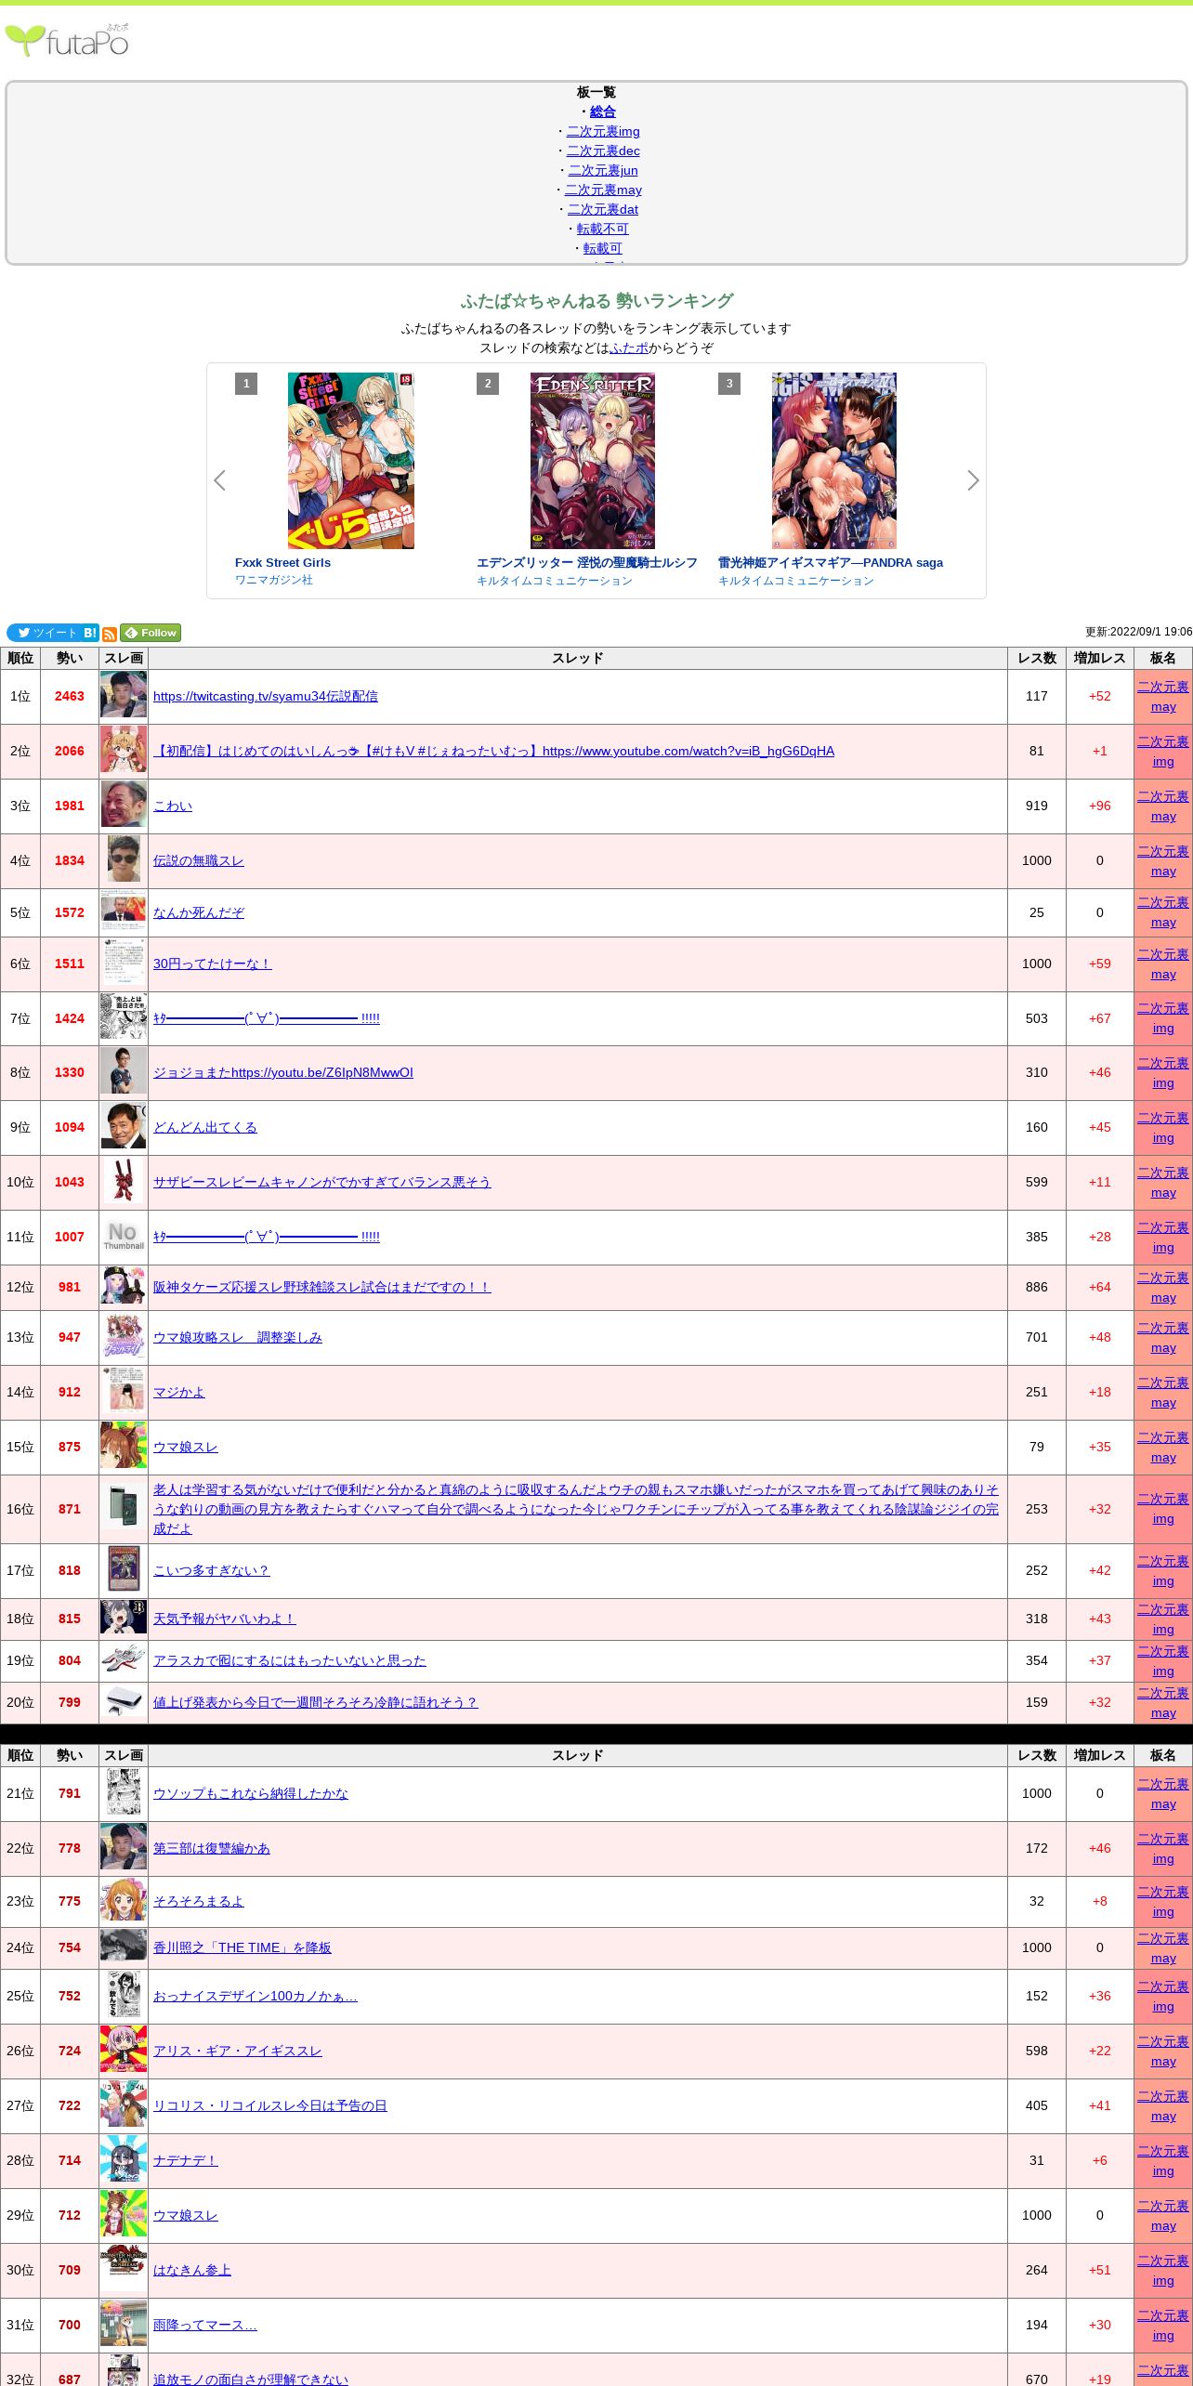The image size is (1193, 2386).
Task: Click the thumbnail of the どんどん出てくる thread
Action: coord(124,1127)
